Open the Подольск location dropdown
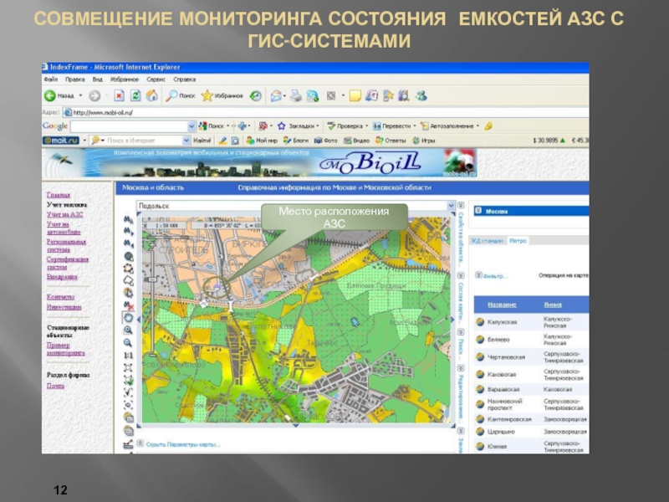669x502 pixels. tap(451, 205)
